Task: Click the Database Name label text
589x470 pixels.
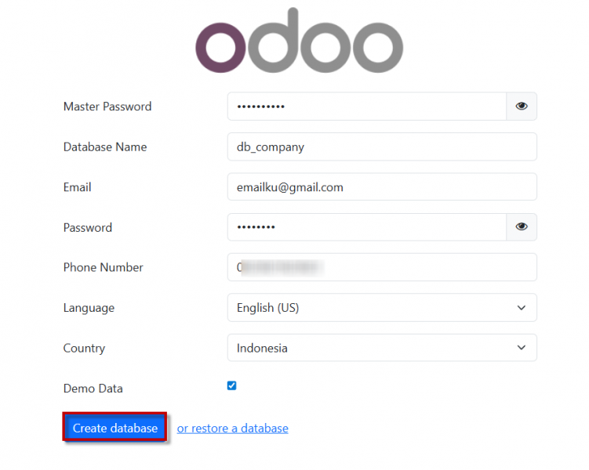Action: tap(105, 146)
